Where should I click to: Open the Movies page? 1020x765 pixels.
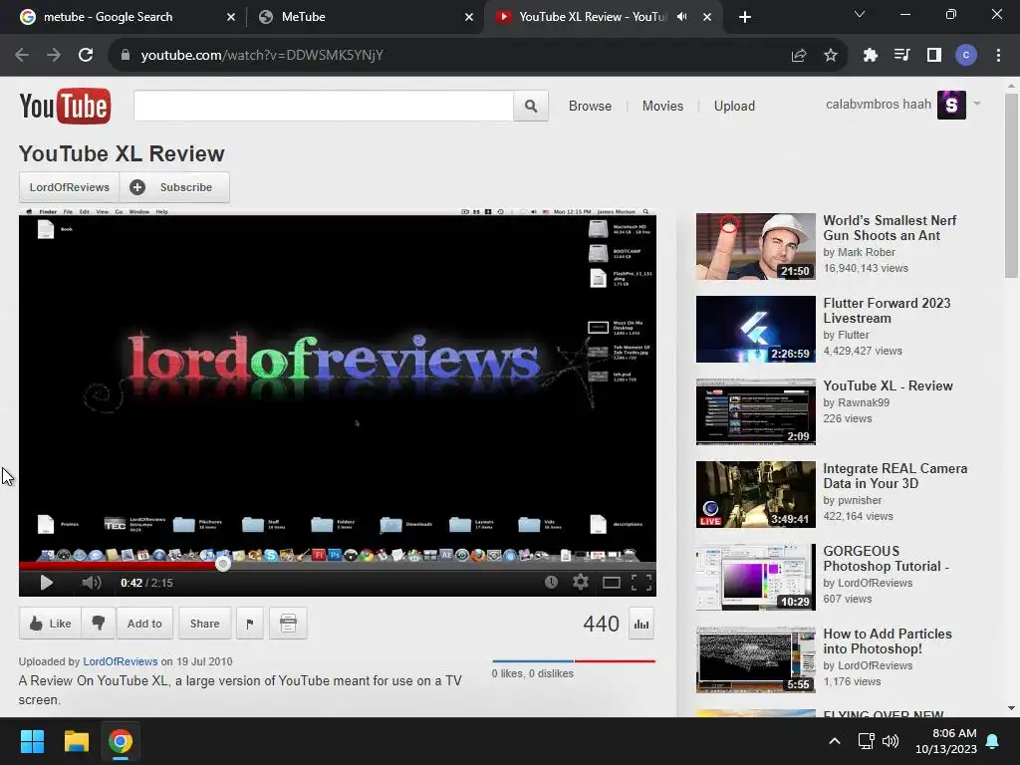click(x=662, y=106)
